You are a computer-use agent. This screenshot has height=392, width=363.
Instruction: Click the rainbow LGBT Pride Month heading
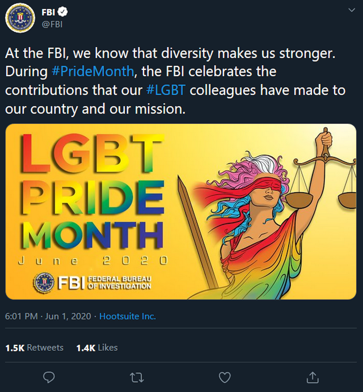pyautogui.click(x=92, y=191)
